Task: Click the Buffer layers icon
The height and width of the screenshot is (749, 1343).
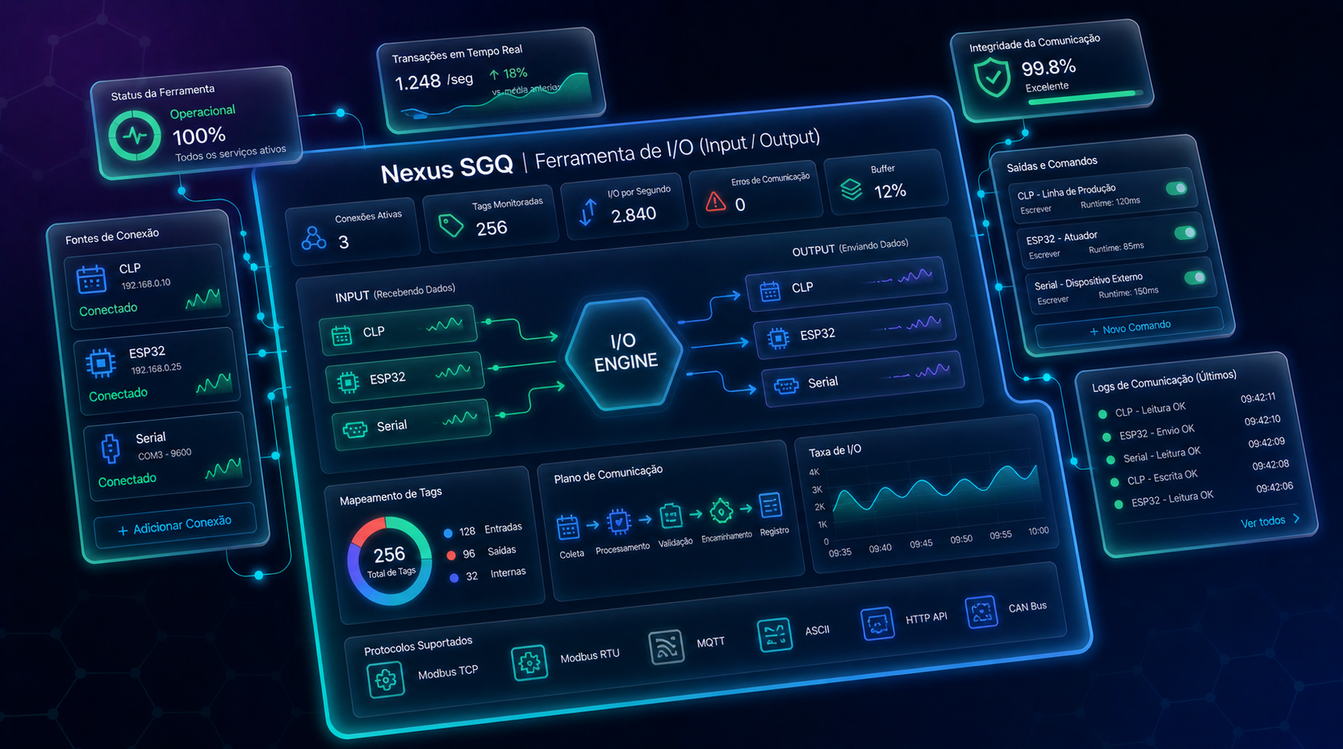Action: tap(852, 189)
